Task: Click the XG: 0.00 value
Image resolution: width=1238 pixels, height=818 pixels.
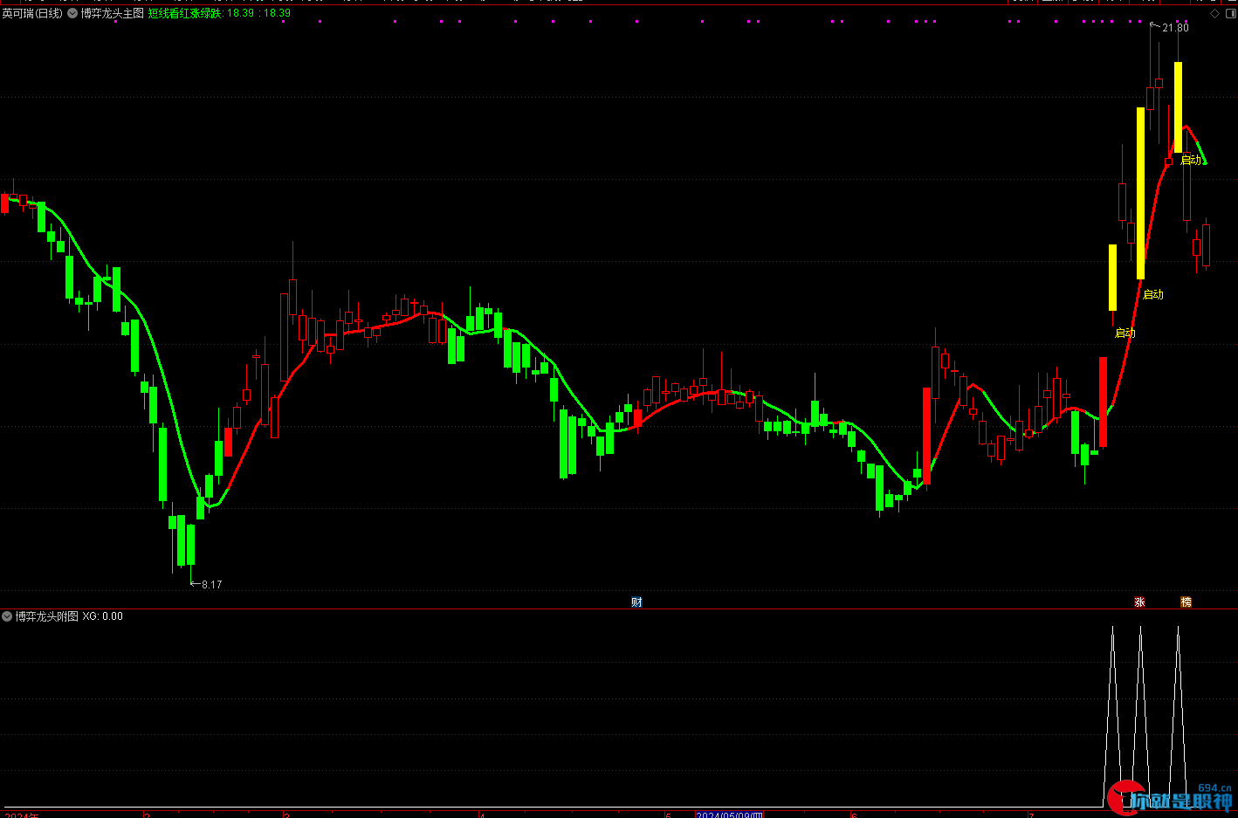Action: coord(103,616)
